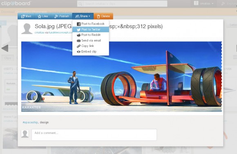Collapse the Share dropdown menu
The height and width of the screenshot is (154, 237).
tap(83, 16)
